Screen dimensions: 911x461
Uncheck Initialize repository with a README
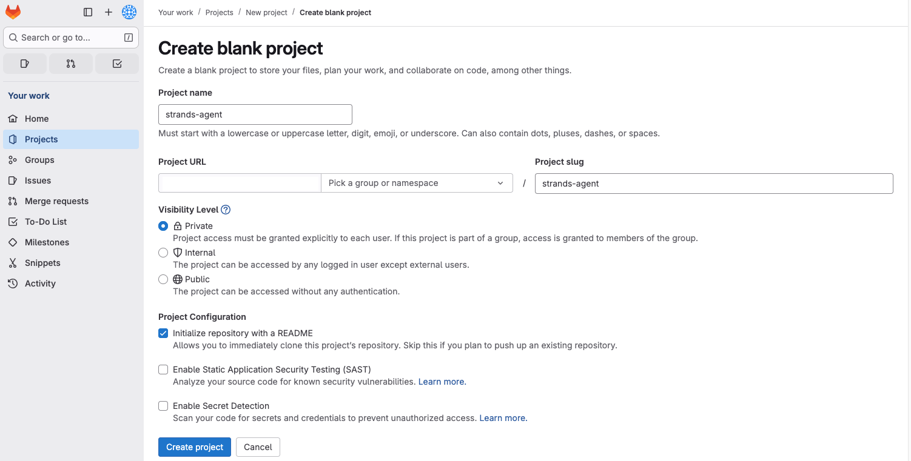163,333
